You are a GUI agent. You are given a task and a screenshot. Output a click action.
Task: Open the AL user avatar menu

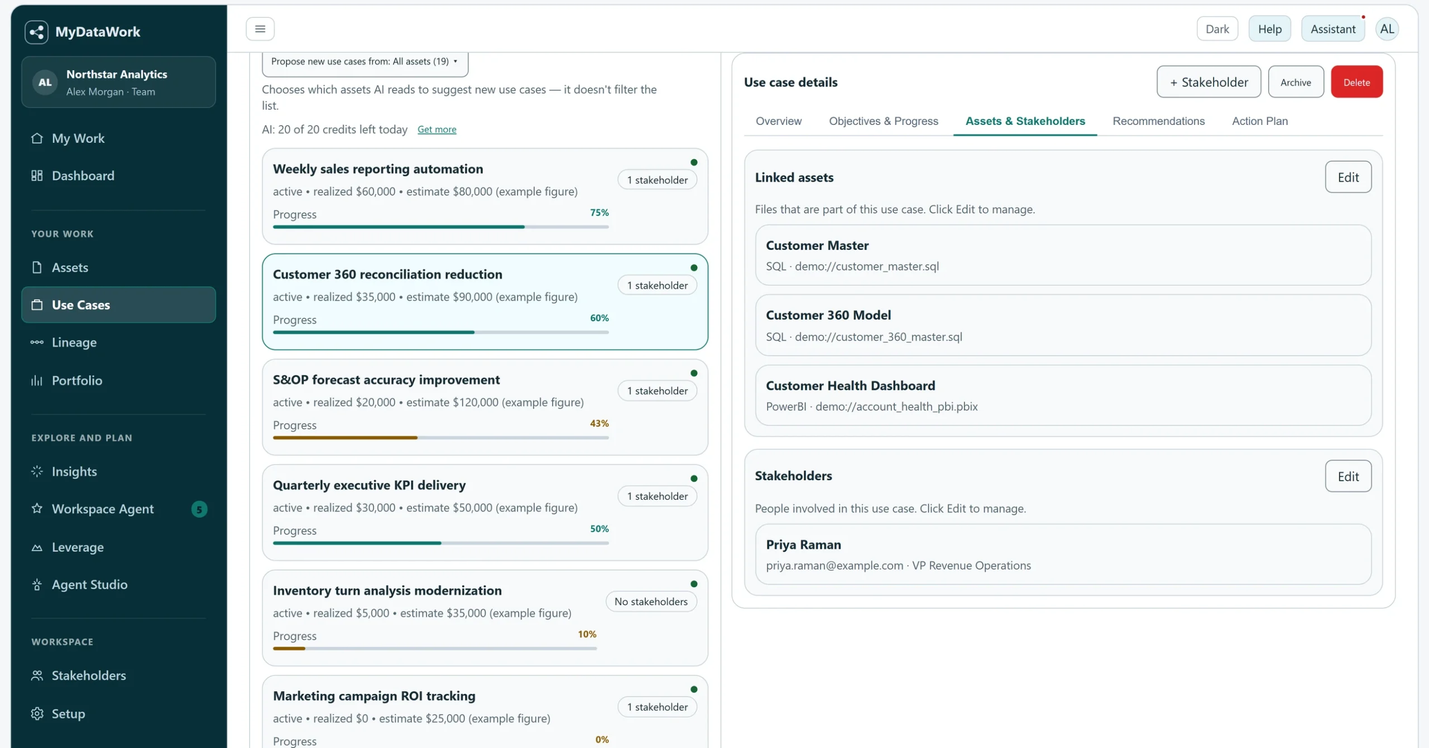[x=1387, y=28]
